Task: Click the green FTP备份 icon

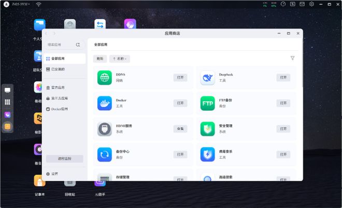Action: coord(208,103)
